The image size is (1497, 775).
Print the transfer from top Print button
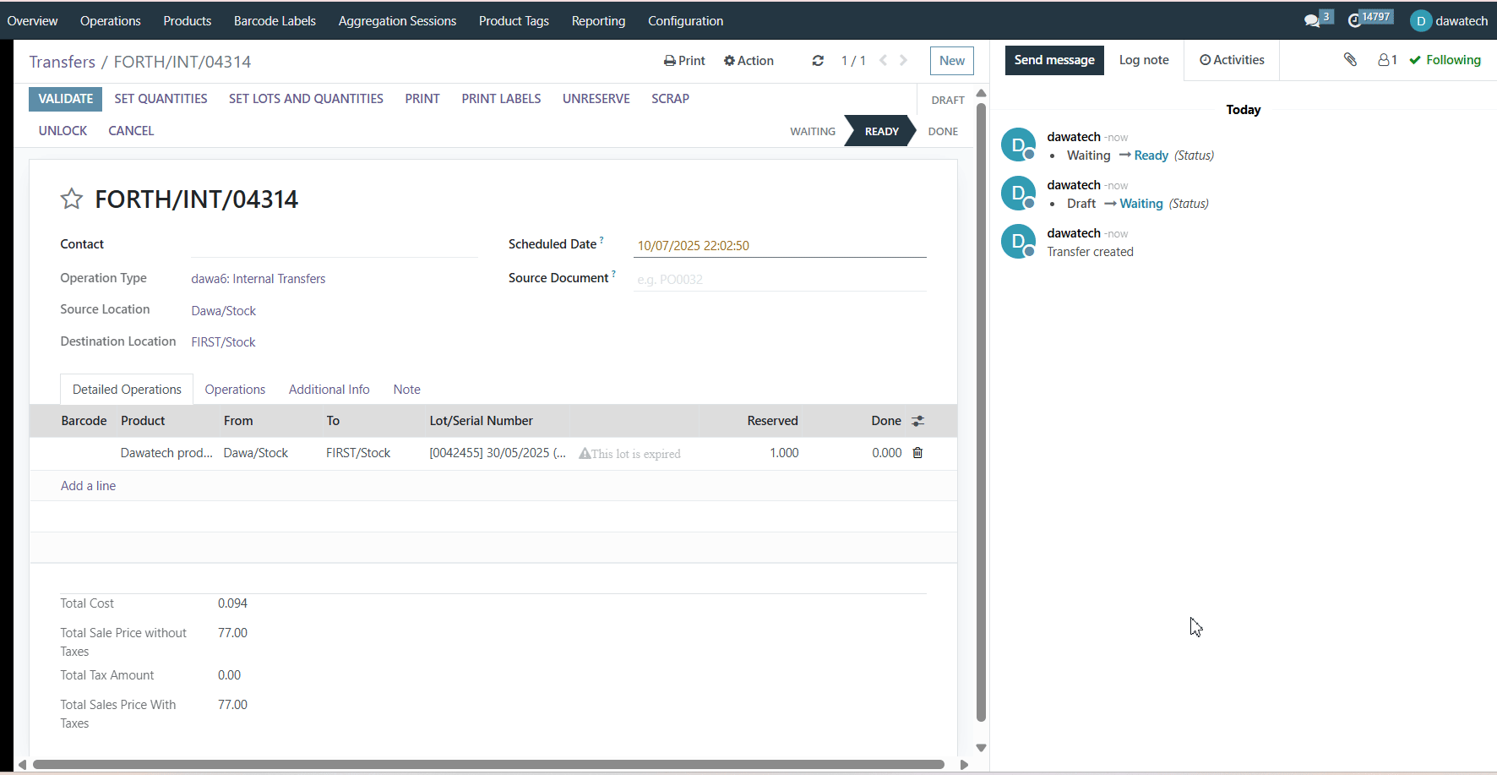tap(684, 61)
